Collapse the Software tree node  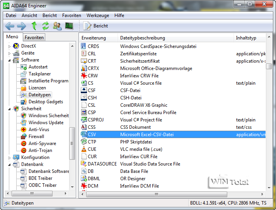pos(9,60)
